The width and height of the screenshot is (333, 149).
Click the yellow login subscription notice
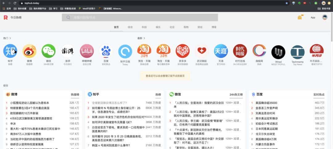pos(165,76)
